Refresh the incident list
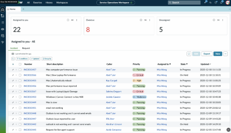This screenshot has width=231, height=133. pyautogui.click(x=189, y=54)
